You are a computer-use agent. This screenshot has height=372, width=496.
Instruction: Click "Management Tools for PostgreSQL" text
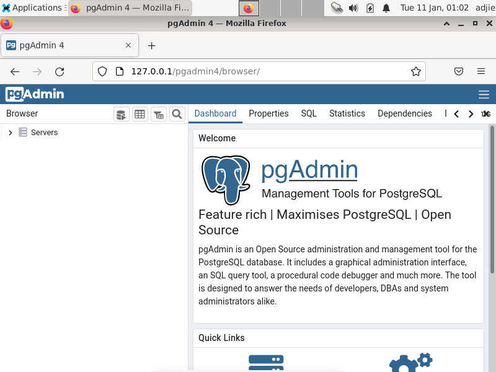[x=352, y=193]
